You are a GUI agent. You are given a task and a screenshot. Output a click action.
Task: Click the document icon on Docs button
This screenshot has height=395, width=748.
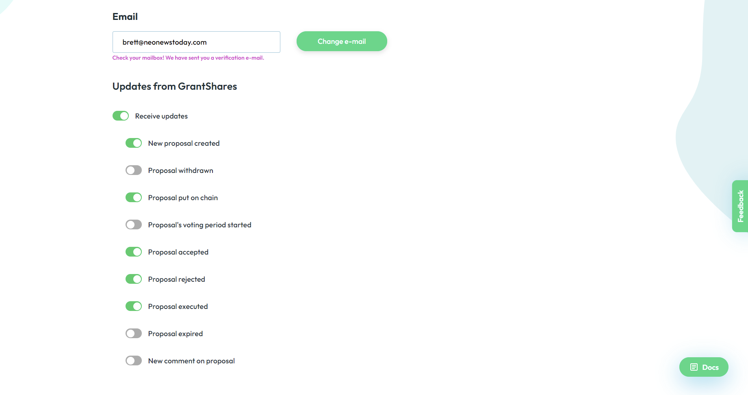tap(694, 367)
